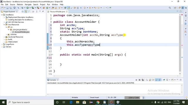The width and height of the screenshot is (188, 105).
Task: Maximize the editor area
Action: 181,11
